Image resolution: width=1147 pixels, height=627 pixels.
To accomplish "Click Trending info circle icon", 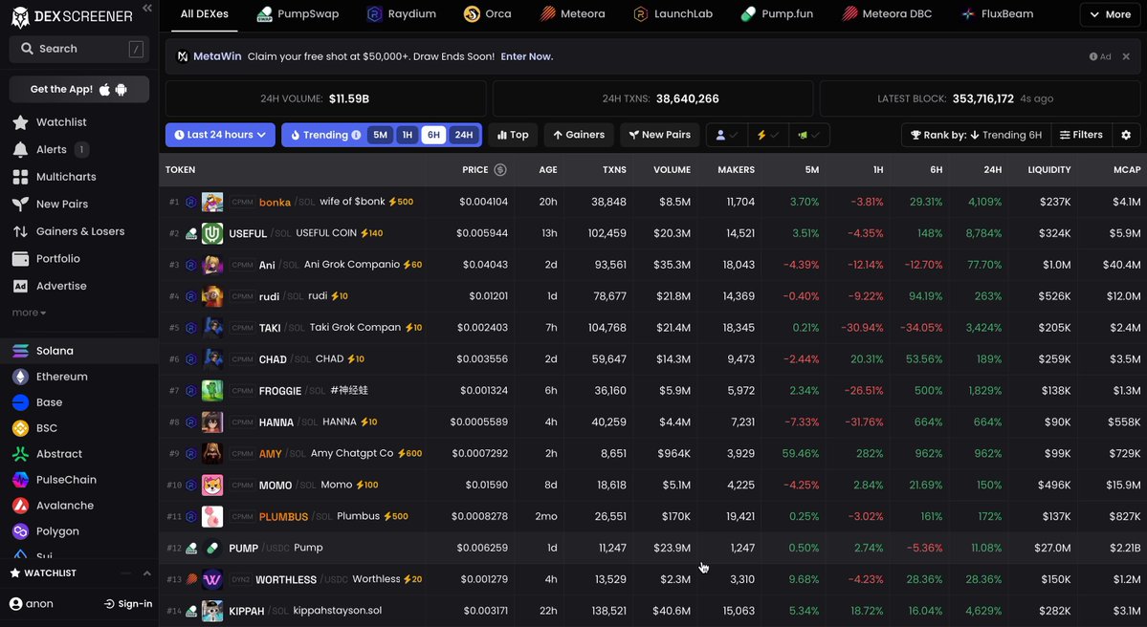I will (x=356, y=135).
